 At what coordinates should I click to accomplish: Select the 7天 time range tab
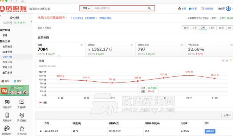203,28
